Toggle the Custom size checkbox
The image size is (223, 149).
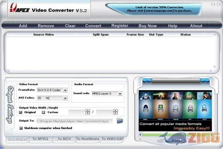pos(43,112)
